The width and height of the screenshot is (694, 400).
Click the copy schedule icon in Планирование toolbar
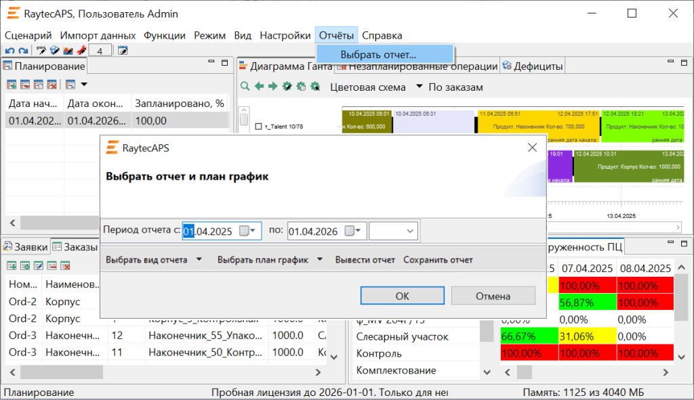pyautogui.click(x=39, y=85)
